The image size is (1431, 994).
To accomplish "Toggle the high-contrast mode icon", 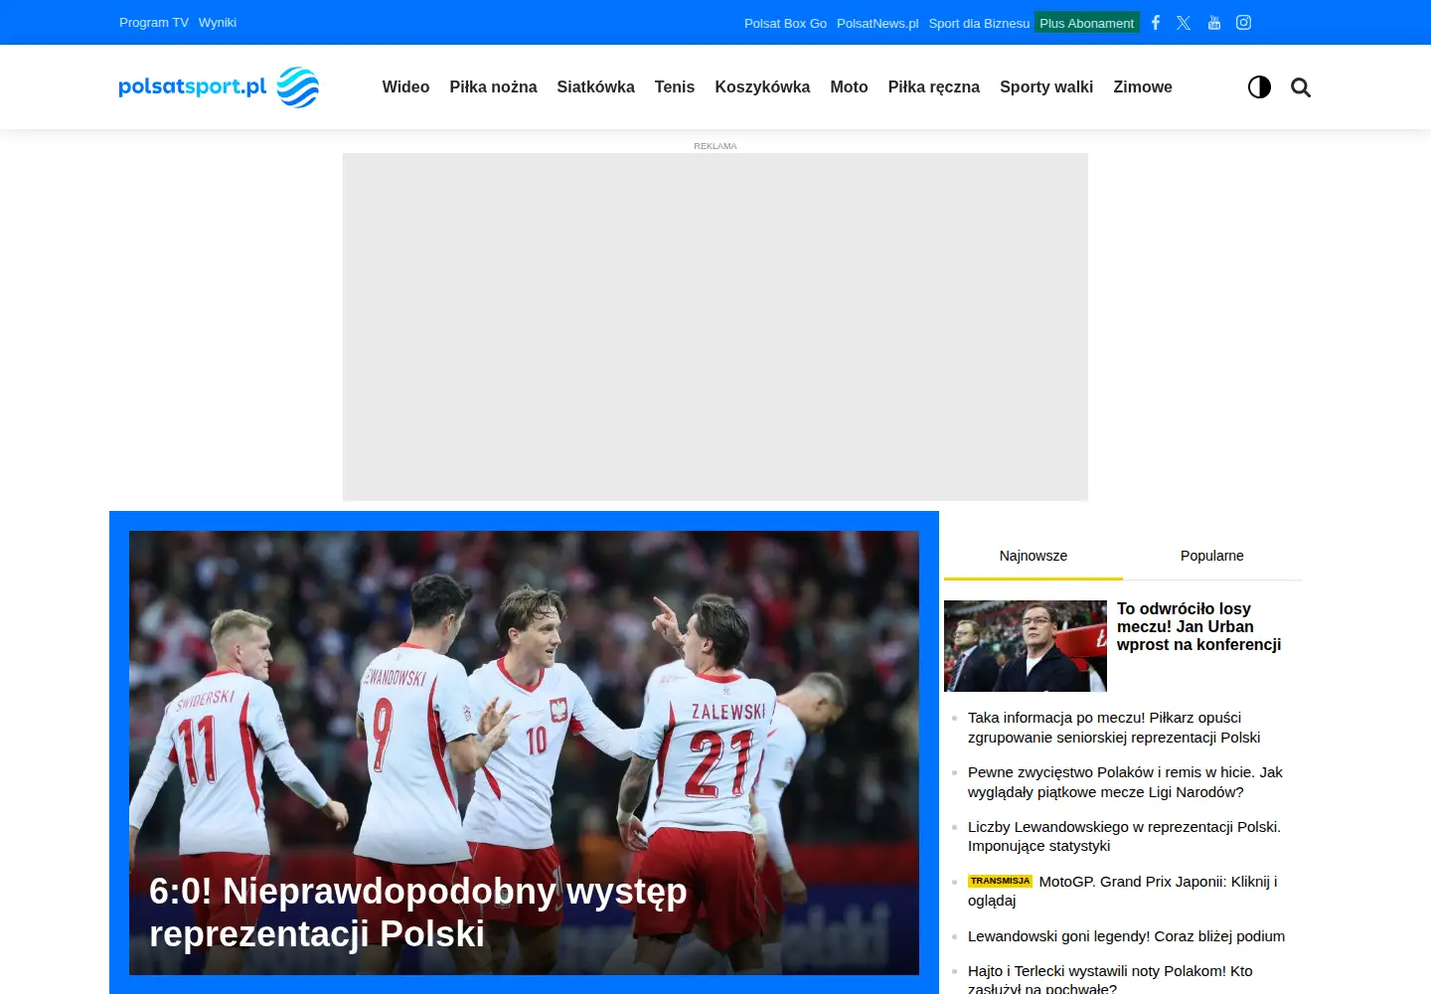I will pyautogui.click(x=1259, y=87).
